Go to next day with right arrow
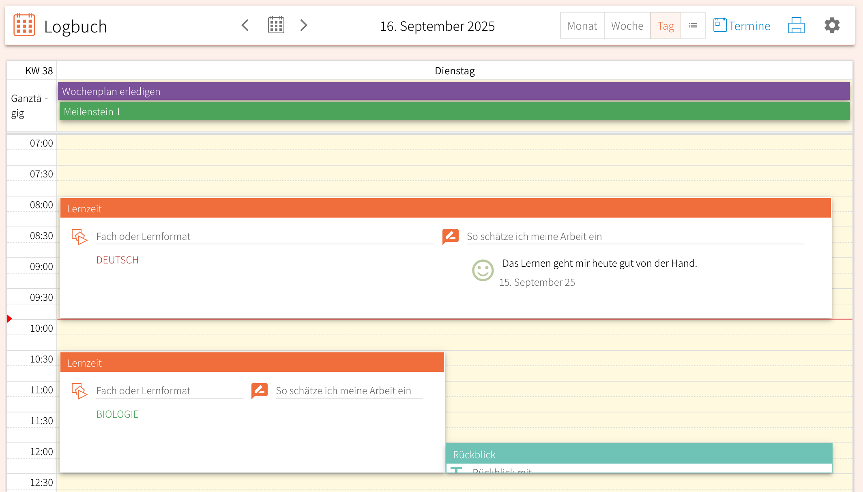The width and height of the screenshot is (863, 492). [x=303, y=25]
